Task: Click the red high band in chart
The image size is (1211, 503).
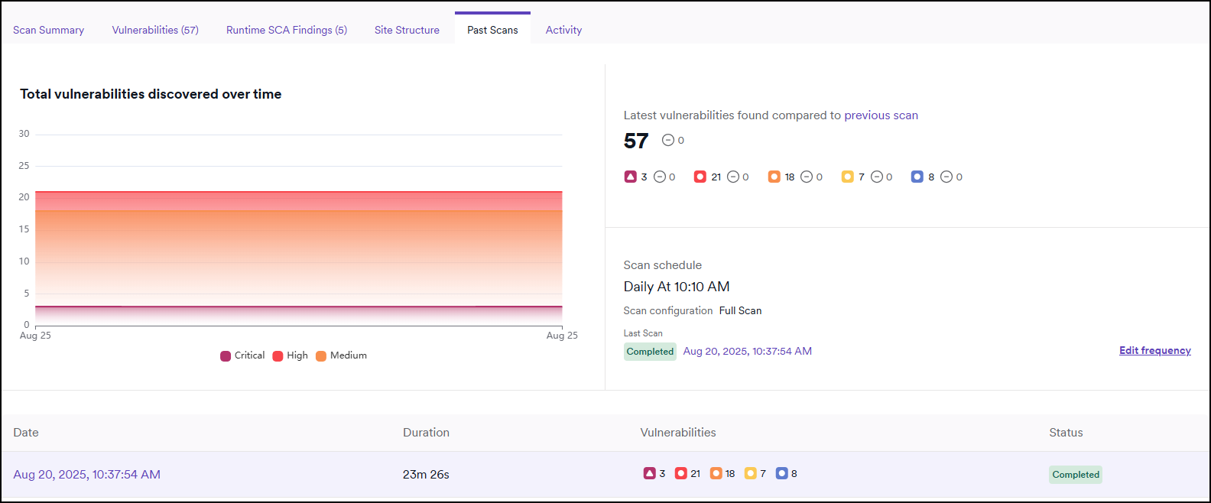Action: pos(299,201)
